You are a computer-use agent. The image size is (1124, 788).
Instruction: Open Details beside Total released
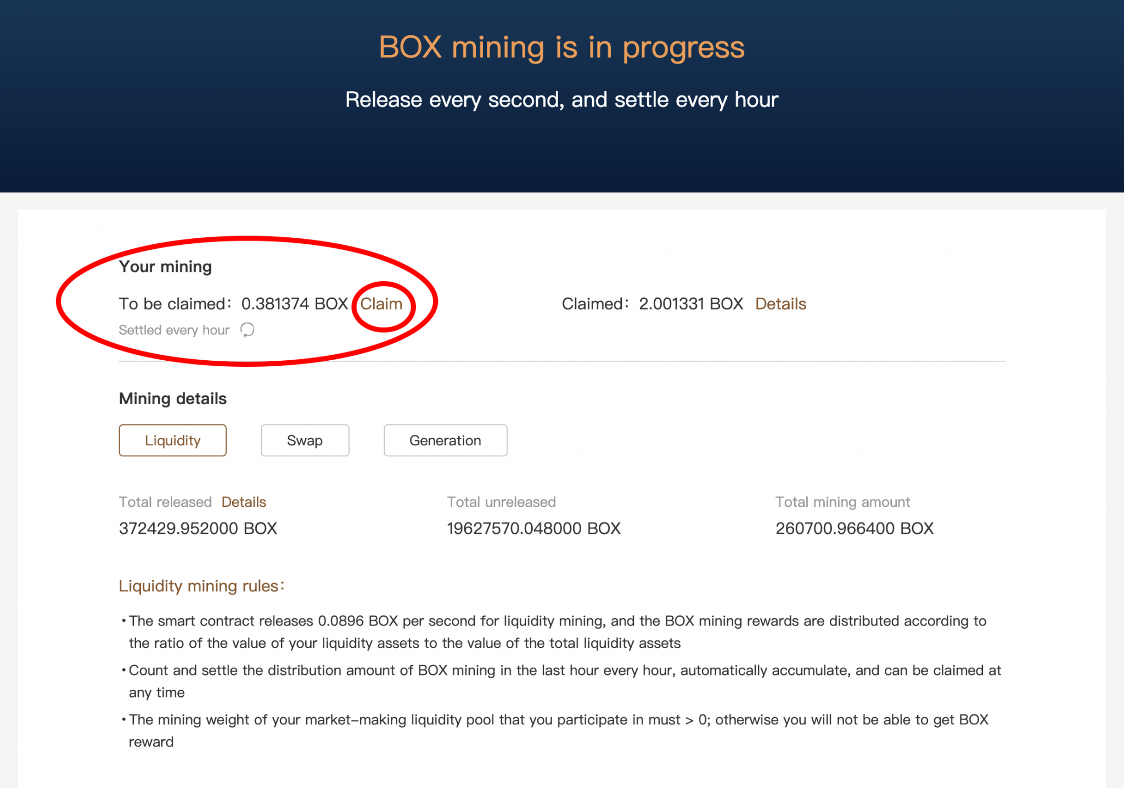244,502
